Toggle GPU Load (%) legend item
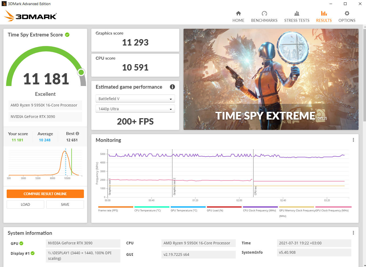 click(224, 209)
